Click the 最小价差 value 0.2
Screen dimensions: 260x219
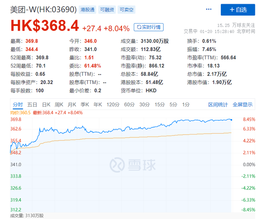97,91
